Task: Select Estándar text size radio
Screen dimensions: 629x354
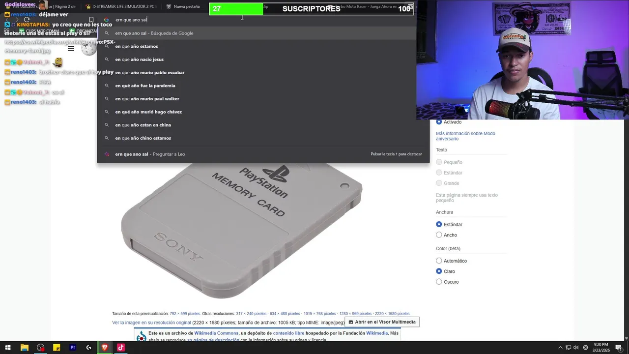Action: tap(439, 173)
